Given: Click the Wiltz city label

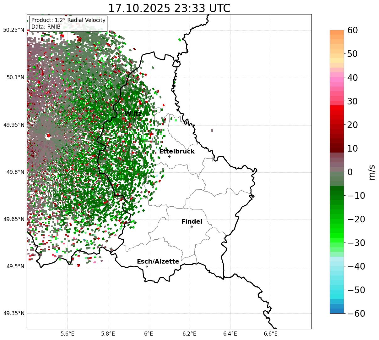Looking at the screenshot, I should [133, 114].
